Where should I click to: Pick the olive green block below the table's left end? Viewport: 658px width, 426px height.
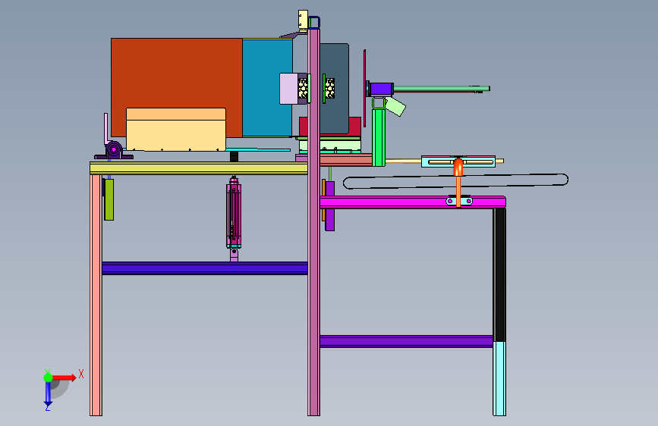109,199
